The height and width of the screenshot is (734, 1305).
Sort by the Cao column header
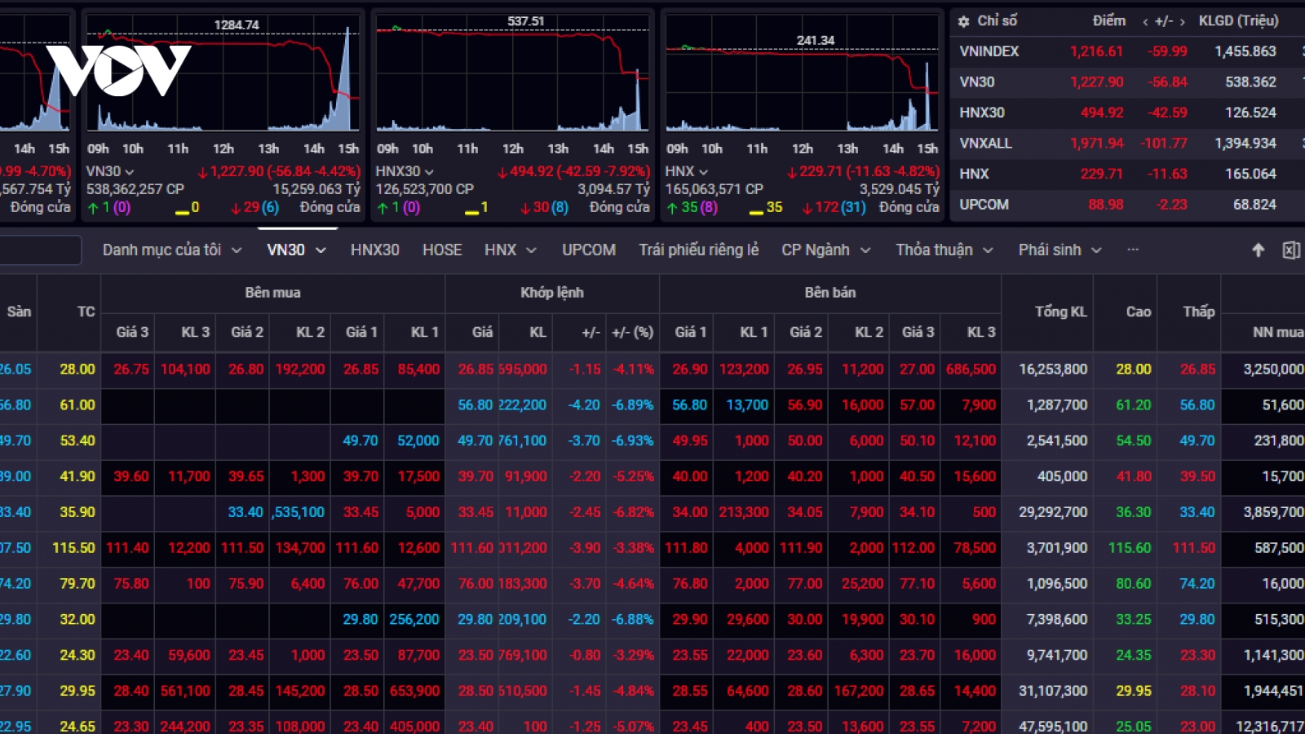click(x=1139, y=312)
